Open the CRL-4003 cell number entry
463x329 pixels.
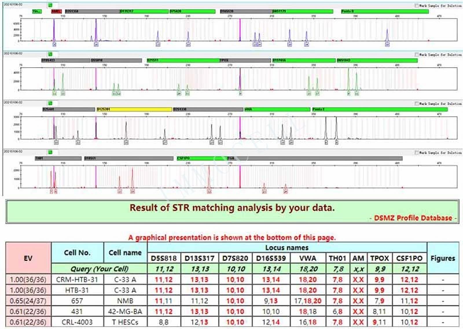point(77,322)
